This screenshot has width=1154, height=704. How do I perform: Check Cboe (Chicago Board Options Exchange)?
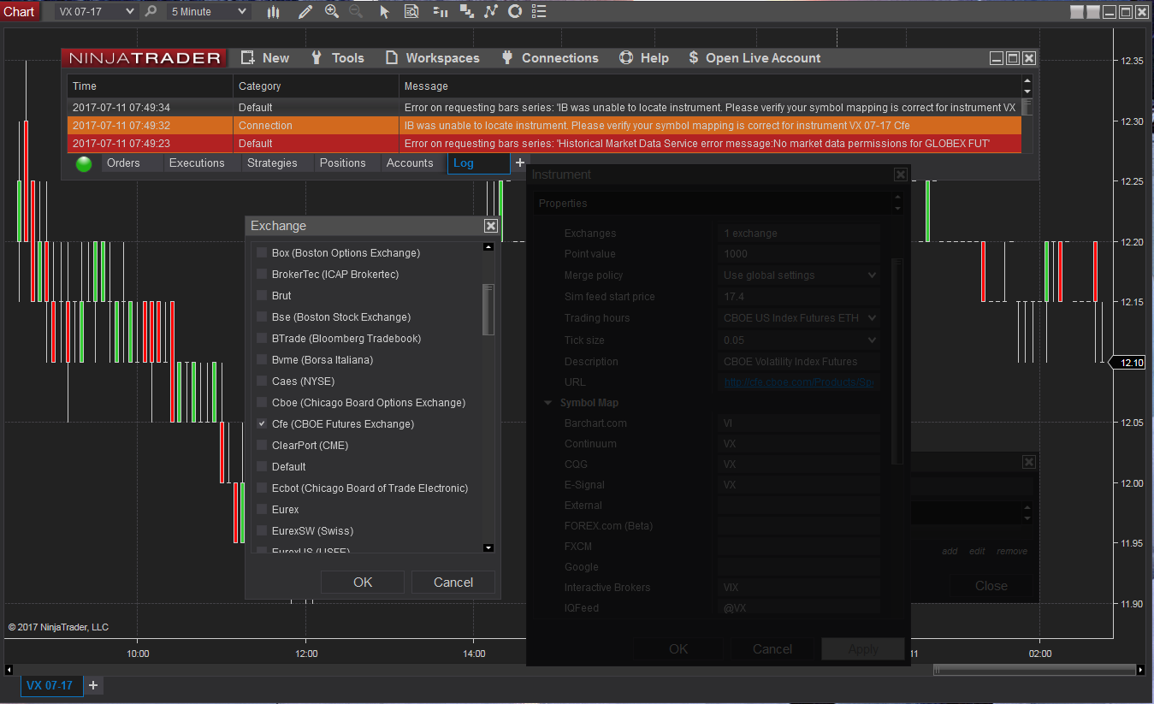[263, 403]
